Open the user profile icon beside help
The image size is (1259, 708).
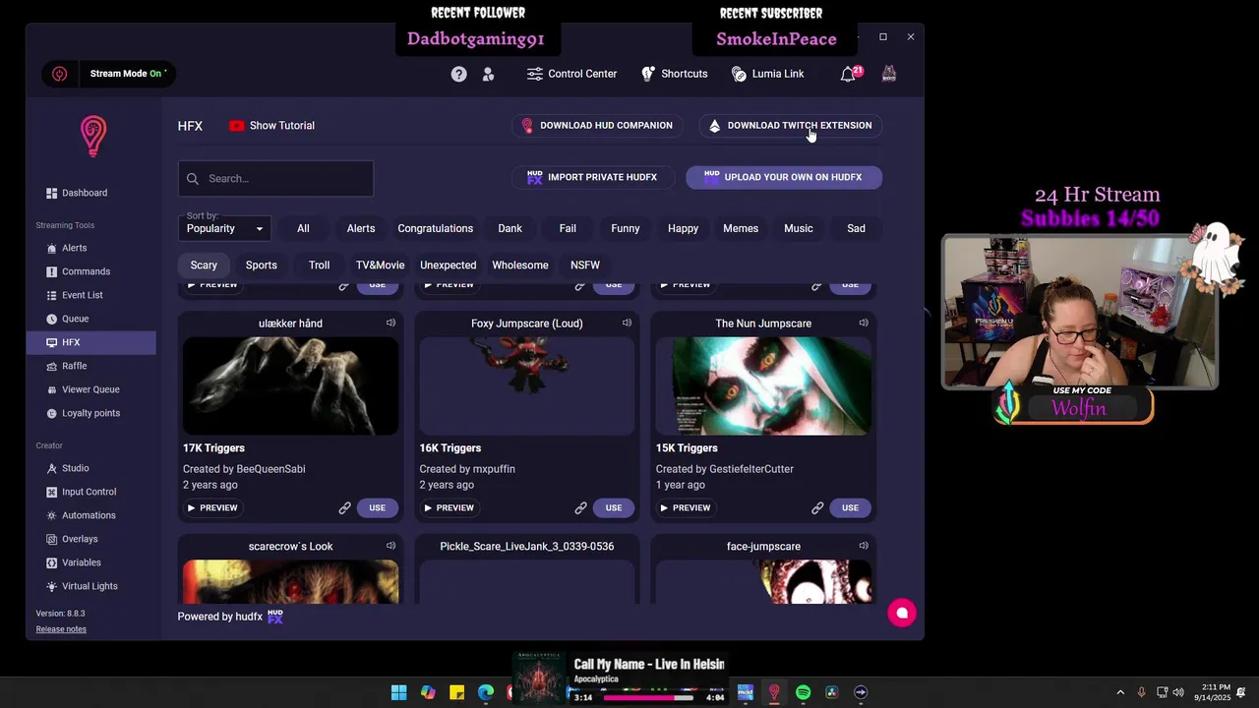click(x=488, y=74)
